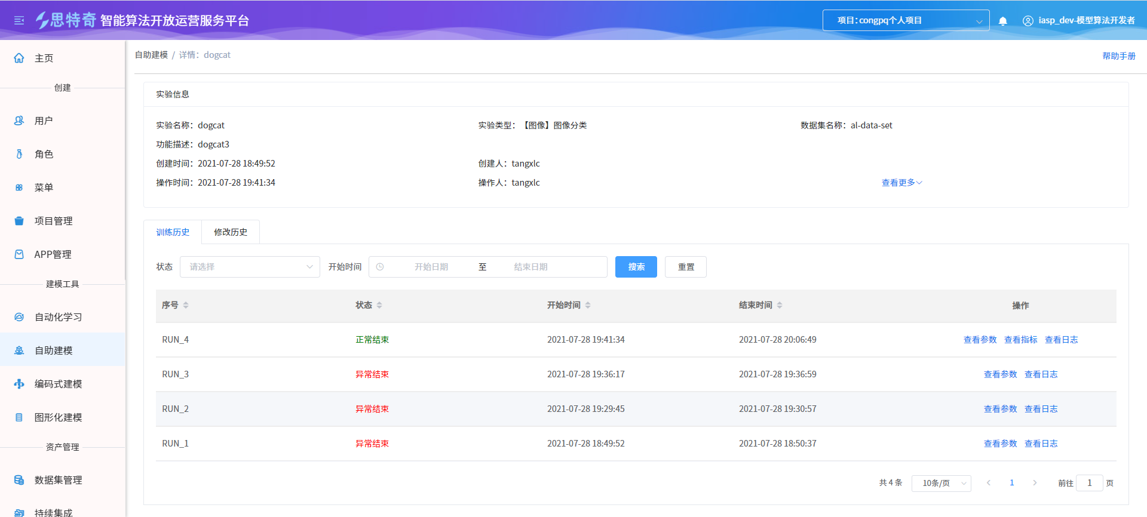Select page 1 in pagination
1147x517 pixels.
[1012, 483]
